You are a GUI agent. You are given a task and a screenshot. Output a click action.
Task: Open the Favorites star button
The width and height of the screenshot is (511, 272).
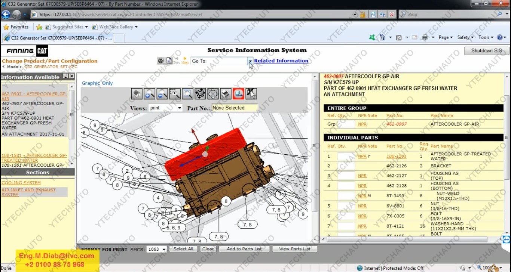(16, 27)
